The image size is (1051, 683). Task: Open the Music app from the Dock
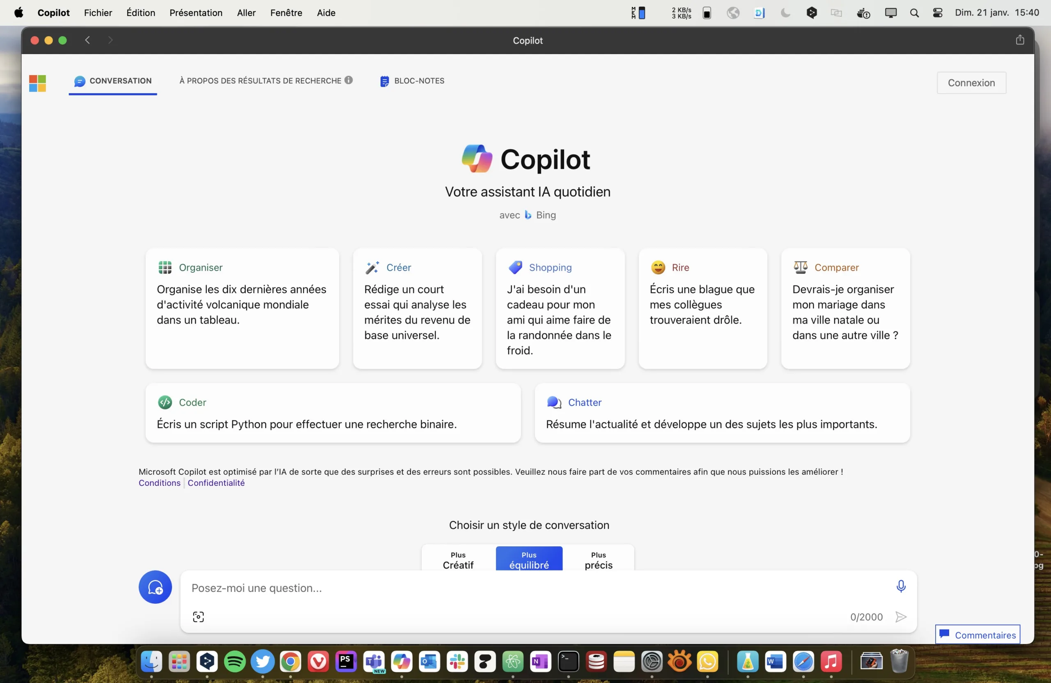[831, 661]
